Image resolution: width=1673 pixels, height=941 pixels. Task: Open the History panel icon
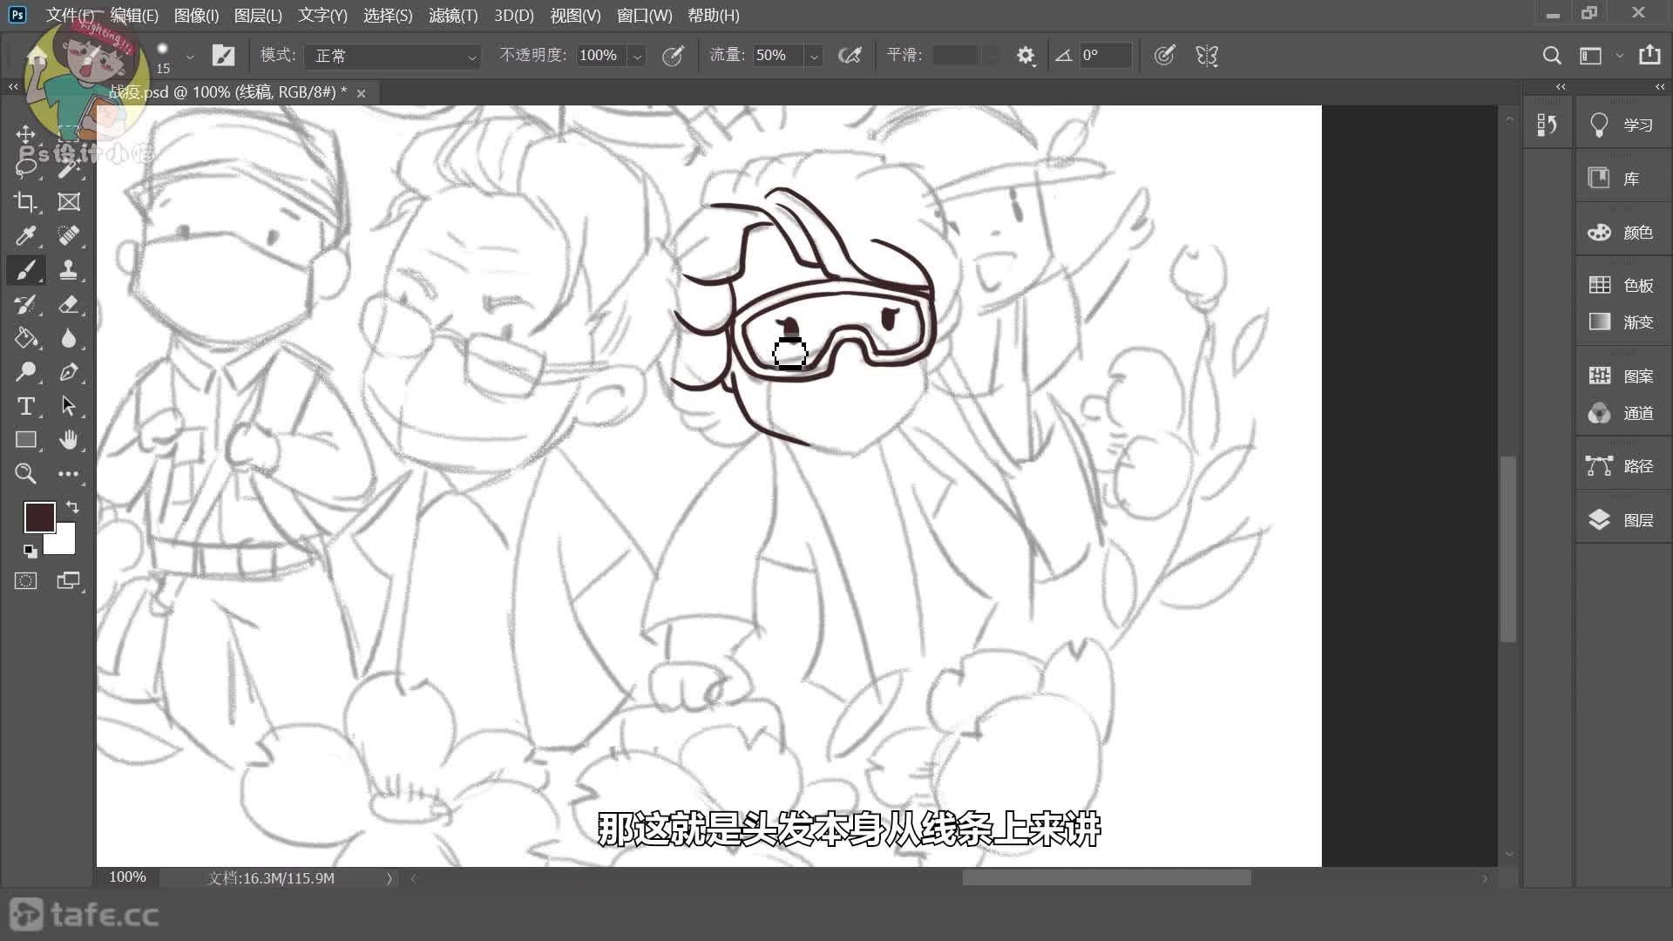1548,125
